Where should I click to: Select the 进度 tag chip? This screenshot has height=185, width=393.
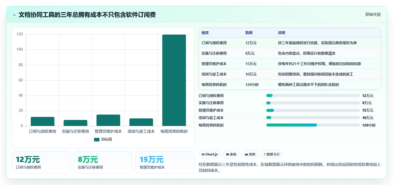click(250, 154)
